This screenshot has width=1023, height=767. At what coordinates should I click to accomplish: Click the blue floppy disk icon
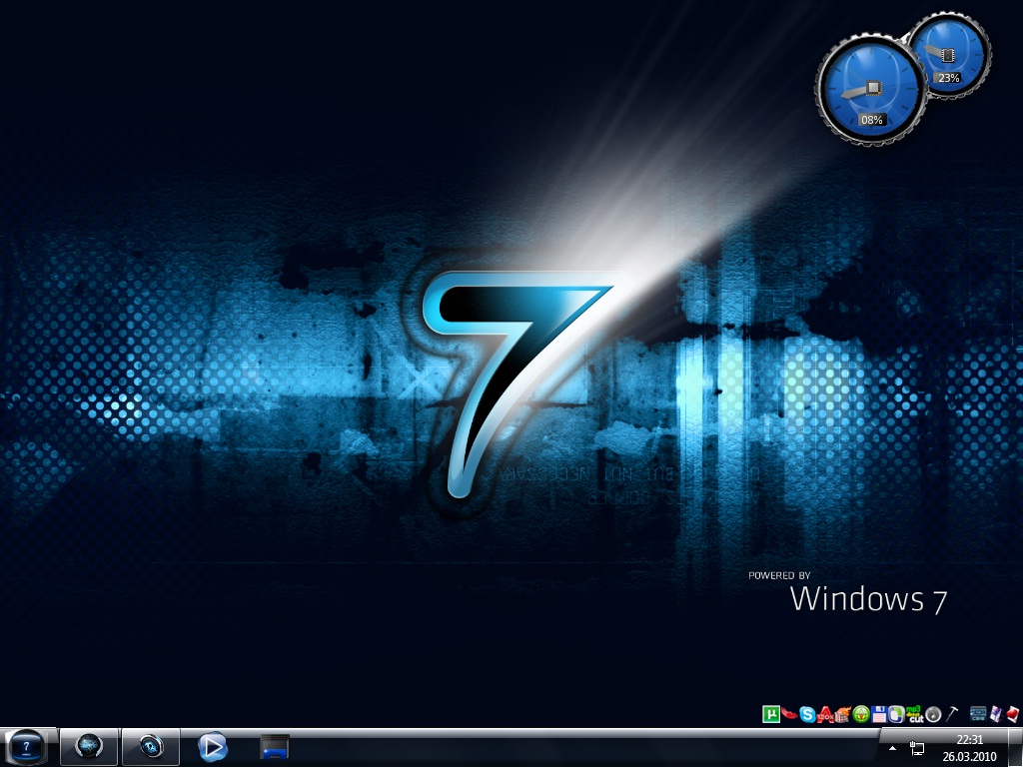pyautogui.click(x=879, y=715)
